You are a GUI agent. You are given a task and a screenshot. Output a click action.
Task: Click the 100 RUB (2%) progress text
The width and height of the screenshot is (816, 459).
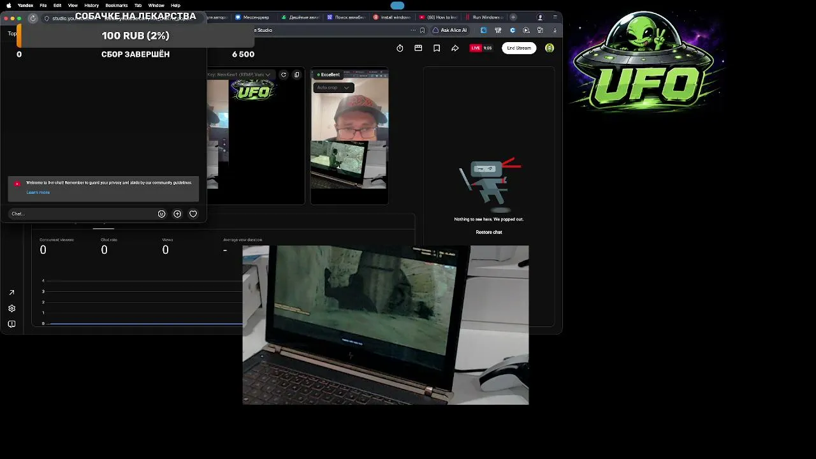[x=135, y=36]
